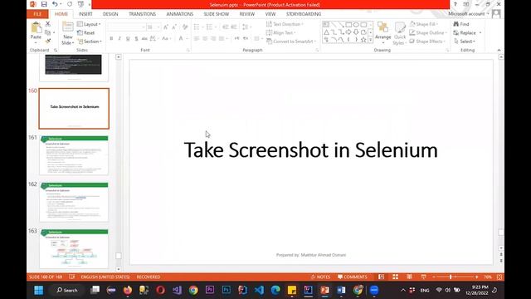Clear all text formatting
Viewport: 531px width, 299px height.
coord(185,27)
